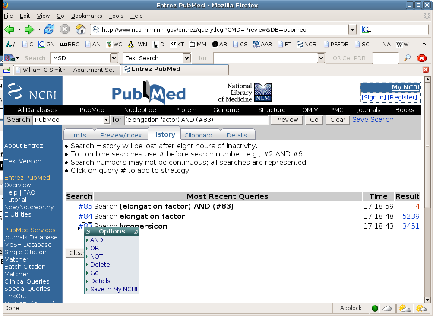Click the red X icon on EBI toolbar
Image resolution: width=433 pixels, height=316 pixels.
point(422,58)
